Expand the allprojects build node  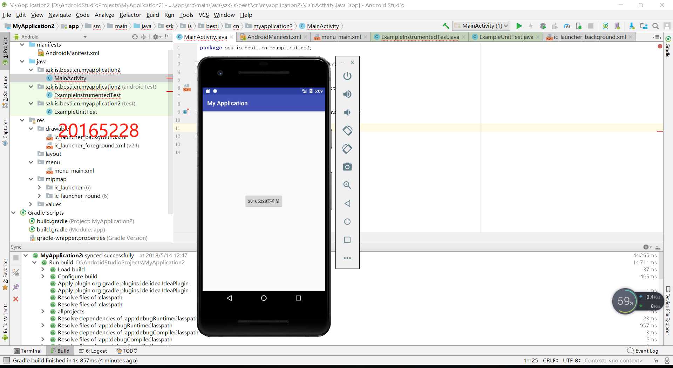pos(43,312)
